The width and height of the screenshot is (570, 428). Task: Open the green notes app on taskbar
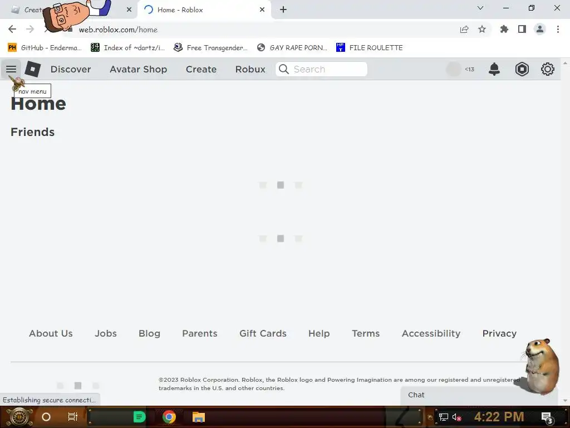[x=139, y=417]
